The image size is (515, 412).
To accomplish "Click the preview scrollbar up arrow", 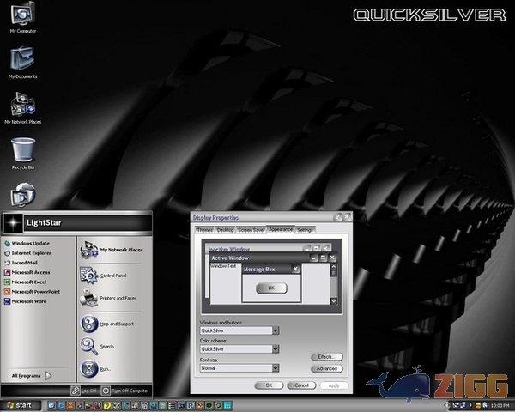I will point(333,267).
